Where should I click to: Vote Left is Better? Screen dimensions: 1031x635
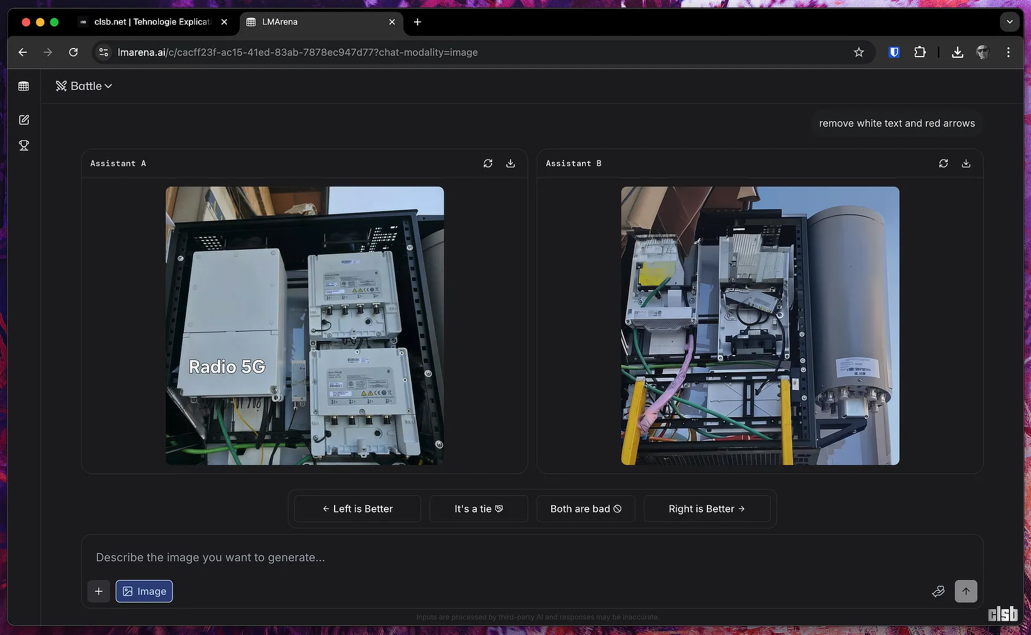[357, 509]
